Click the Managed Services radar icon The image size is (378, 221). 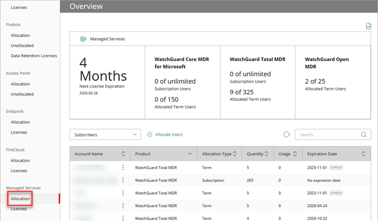[x=83, y=39]
